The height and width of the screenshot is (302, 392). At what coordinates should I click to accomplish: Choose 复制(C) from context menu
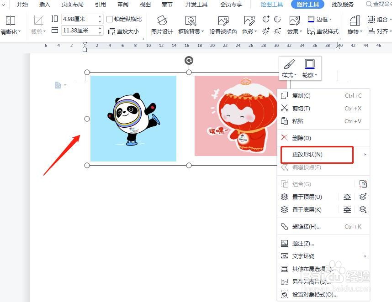click(323, 96)
